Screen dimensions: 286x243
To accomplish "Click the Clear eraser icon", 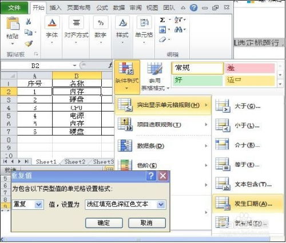I will [162, 39].
